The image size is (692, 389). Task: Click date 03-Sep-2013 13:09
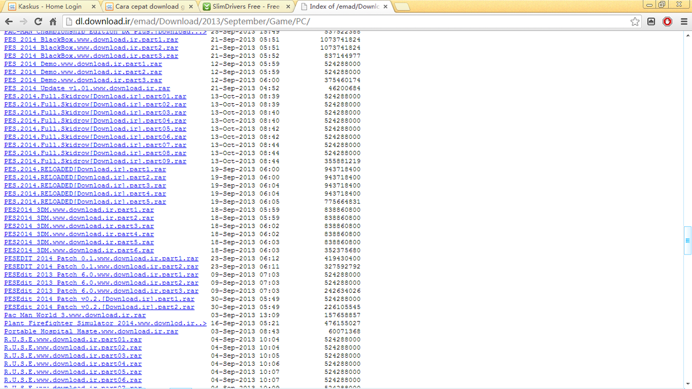click(245, 315)
